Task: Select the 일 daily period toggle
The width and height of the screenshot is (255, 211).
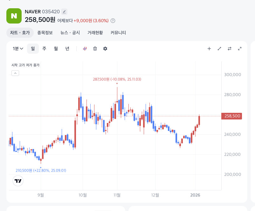Action: click(33, 49)
